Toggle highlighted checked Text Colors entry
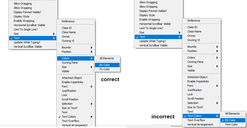This screenshot has width=247, height=128. (x=194, y=116)
